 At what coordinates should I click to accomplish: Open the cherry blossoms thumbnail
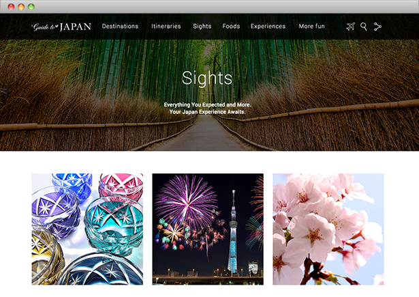pyautogui.click(x=328, y=229)
